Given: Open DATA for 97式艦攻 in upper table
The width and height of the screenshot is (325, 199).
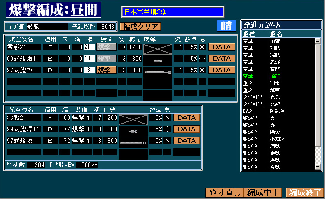Looking at the screenshot, I should click(222, 70).
